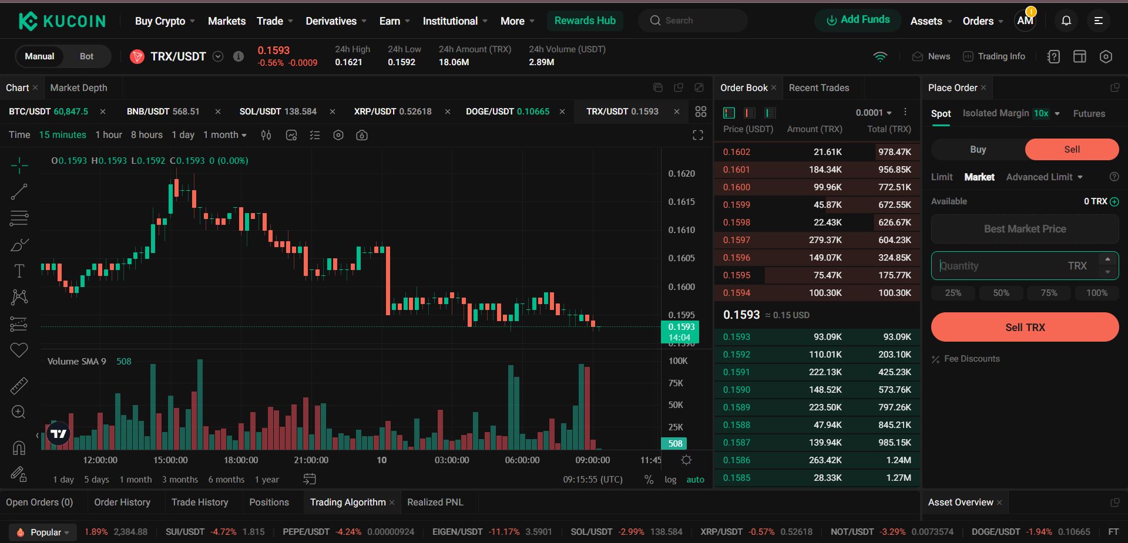The width and height of the screenshot is (1128, 543).
Task: Open the help guide icon
Action: tap(1054, 56)
